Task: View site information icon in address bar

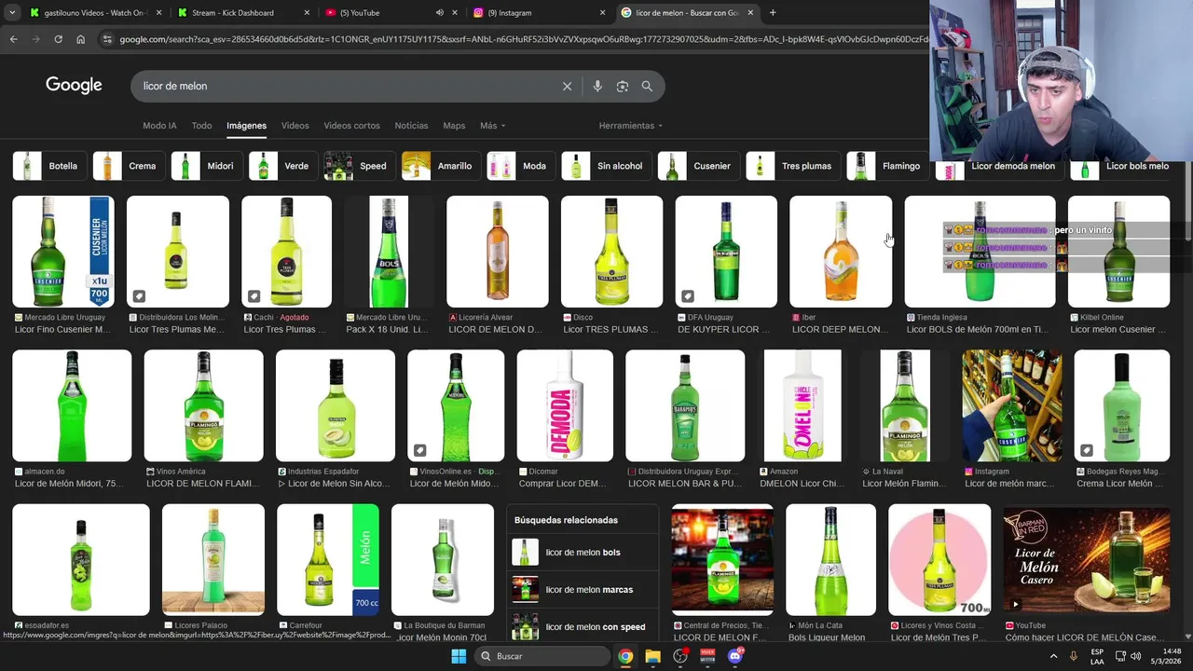Action: coord(107,39)
